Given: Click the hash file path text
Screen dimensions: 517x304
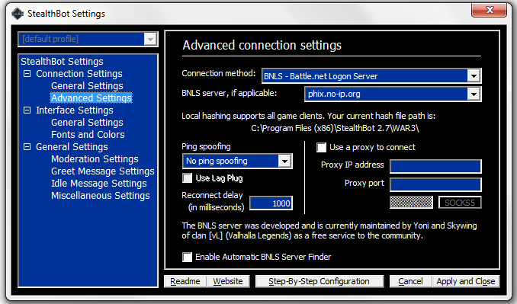Looking at the screenshot, I should 335,128.
